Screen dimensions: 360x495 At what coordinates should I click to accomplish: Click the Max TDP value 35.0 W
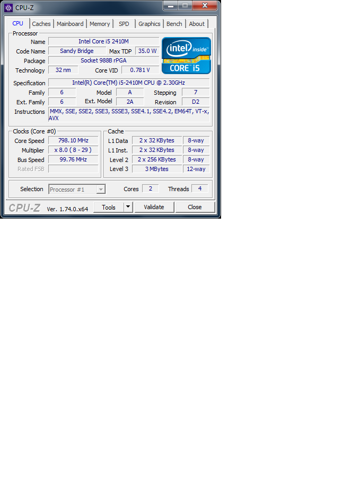coord(147,51)
